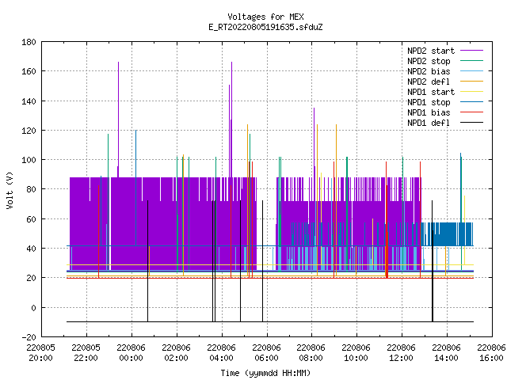
Task: Click the 180 y-axis tick value
Action: (29, 42)
